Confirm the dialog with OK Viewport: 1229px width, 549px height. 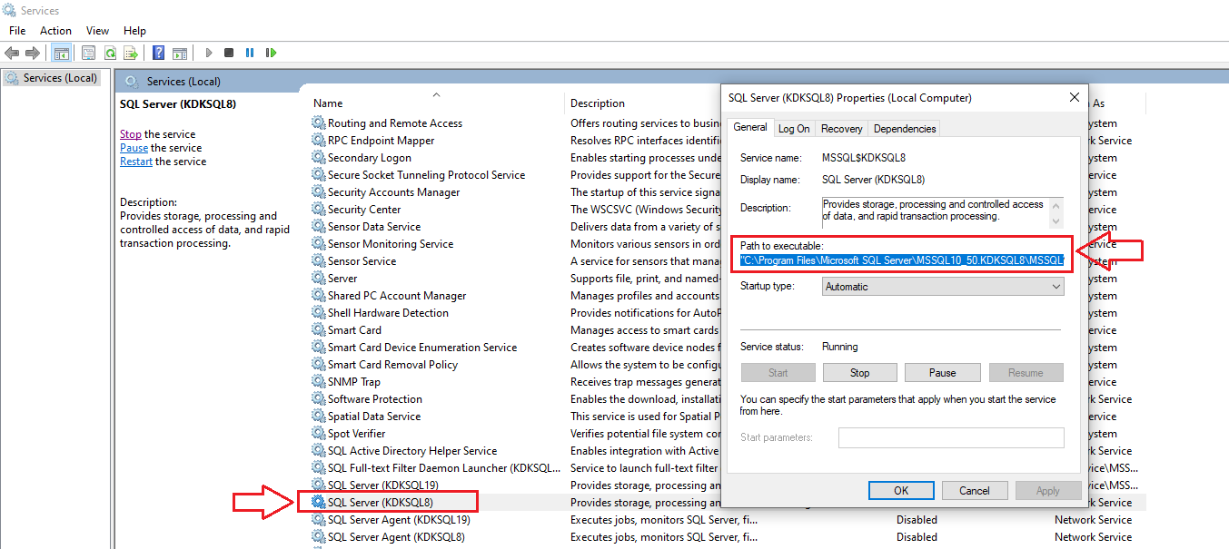point(901,491)
